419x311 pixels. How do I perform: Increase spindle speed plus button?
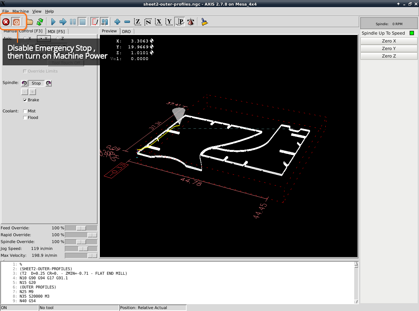tap(32, 92)
